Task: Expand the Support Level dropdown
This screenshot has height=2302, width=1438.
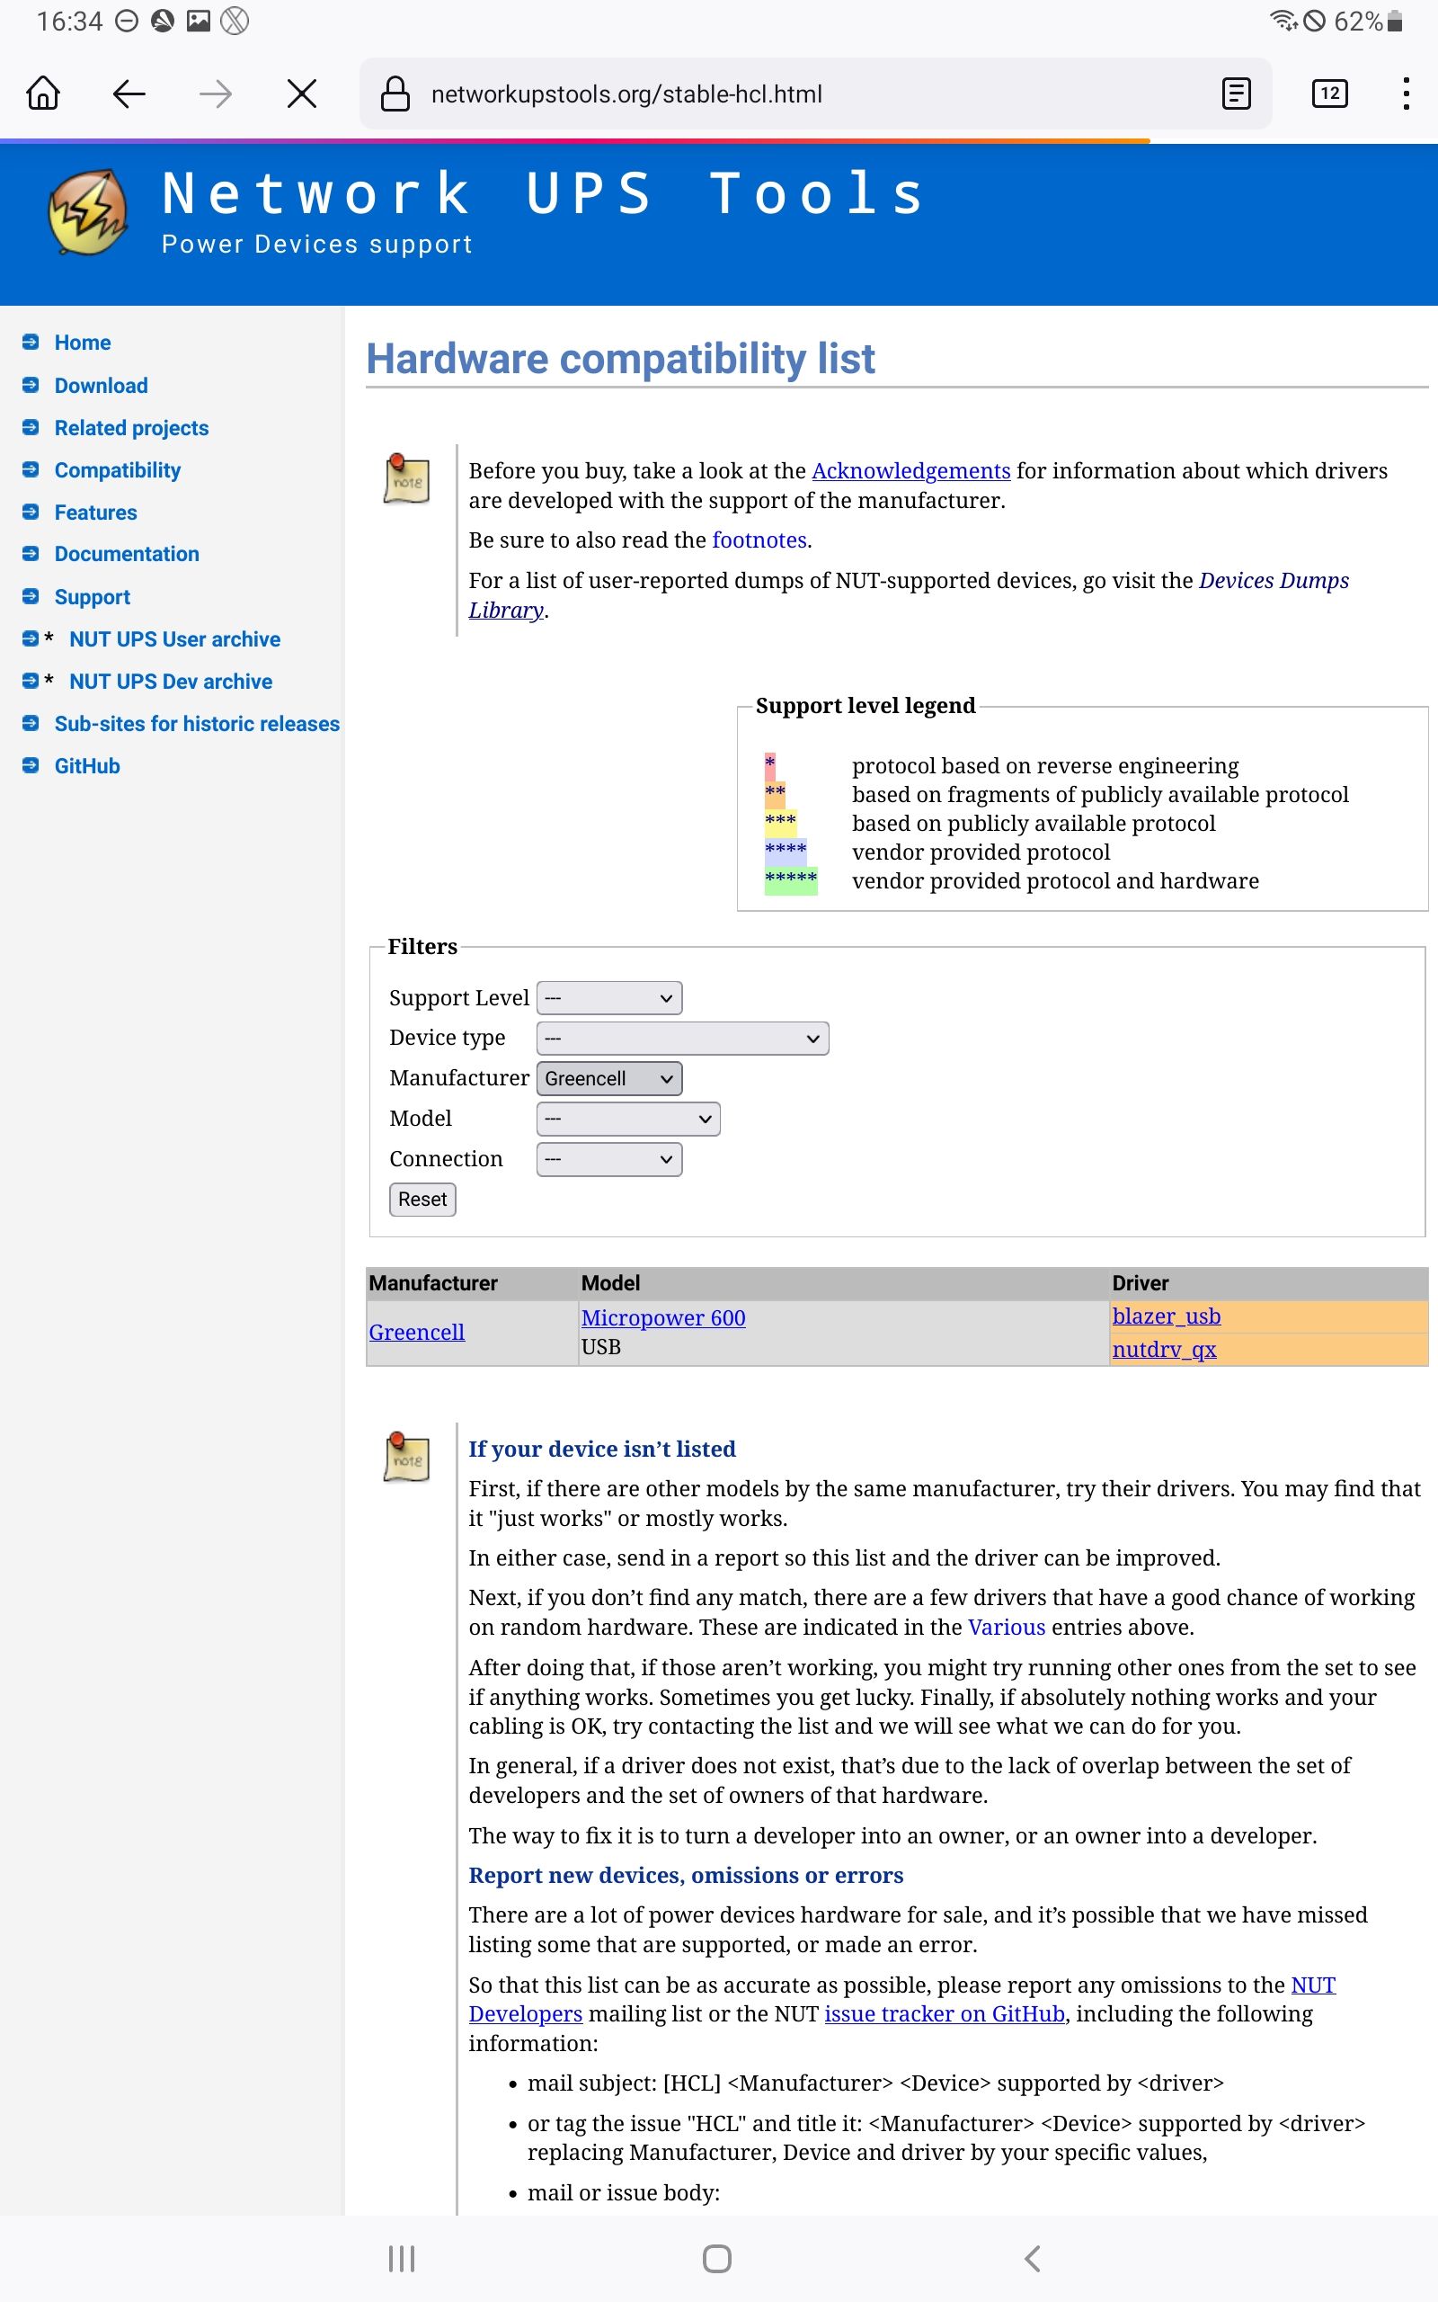Action: tap(608, 998)
